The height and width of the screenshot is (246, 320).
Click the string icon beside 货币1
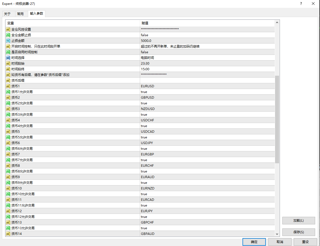point(8,86)
